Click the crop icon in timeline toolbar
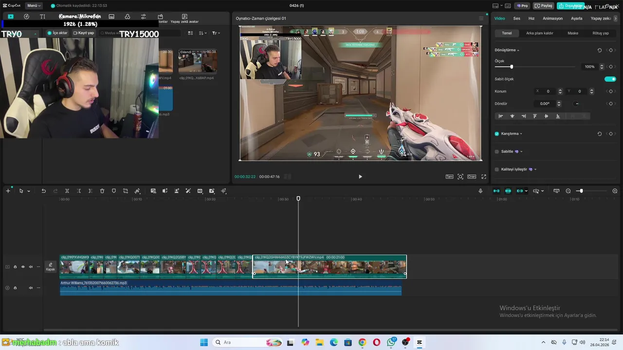623x350 pixels. tap(126, 191)
